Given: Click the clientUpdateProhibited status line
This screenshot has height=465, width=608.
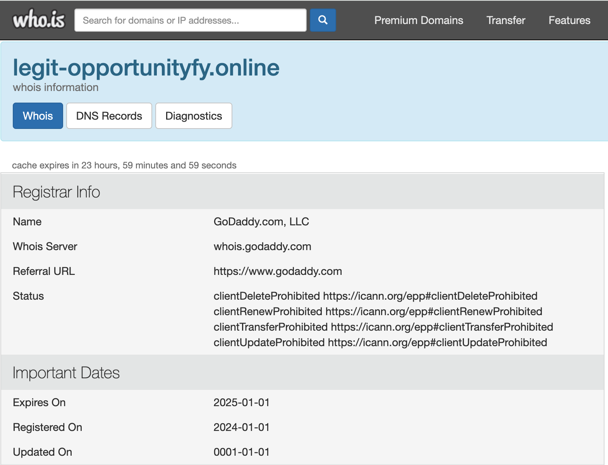Looking at the screenshot, I should [x=380, y=342].
